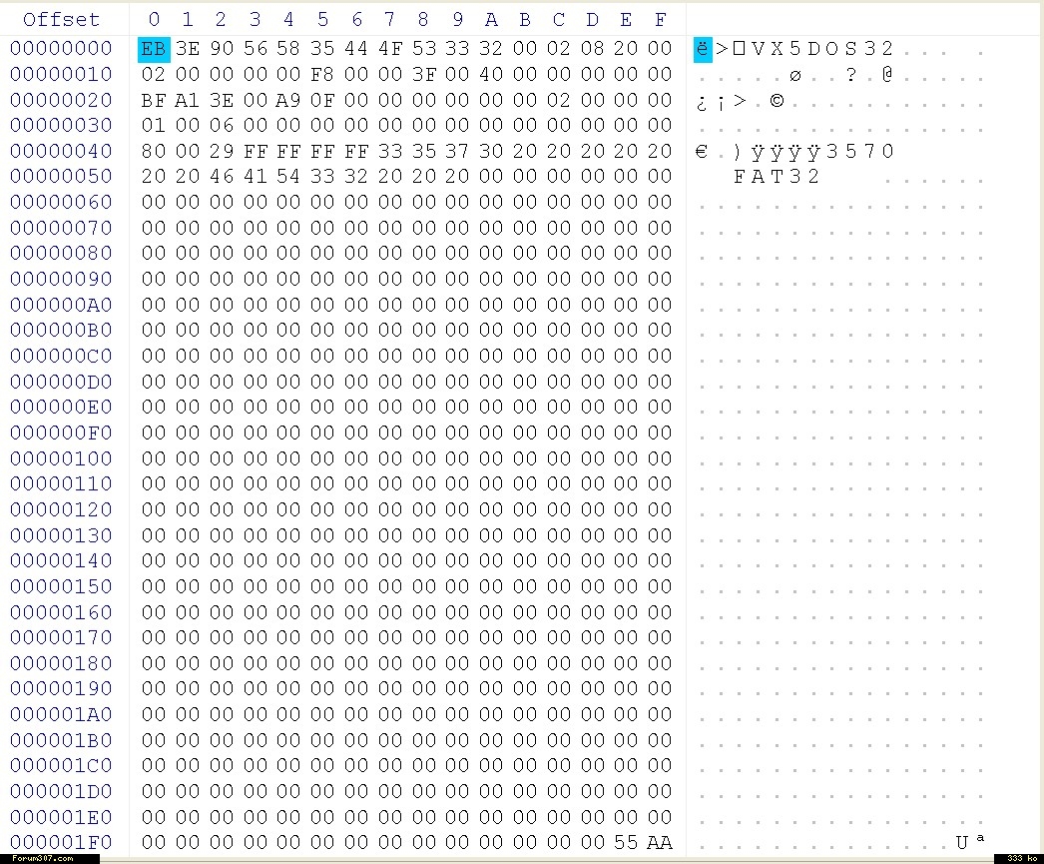Select the AA byte in the last row
Screen dimensions: 1044x864
[x=660, y=842]
